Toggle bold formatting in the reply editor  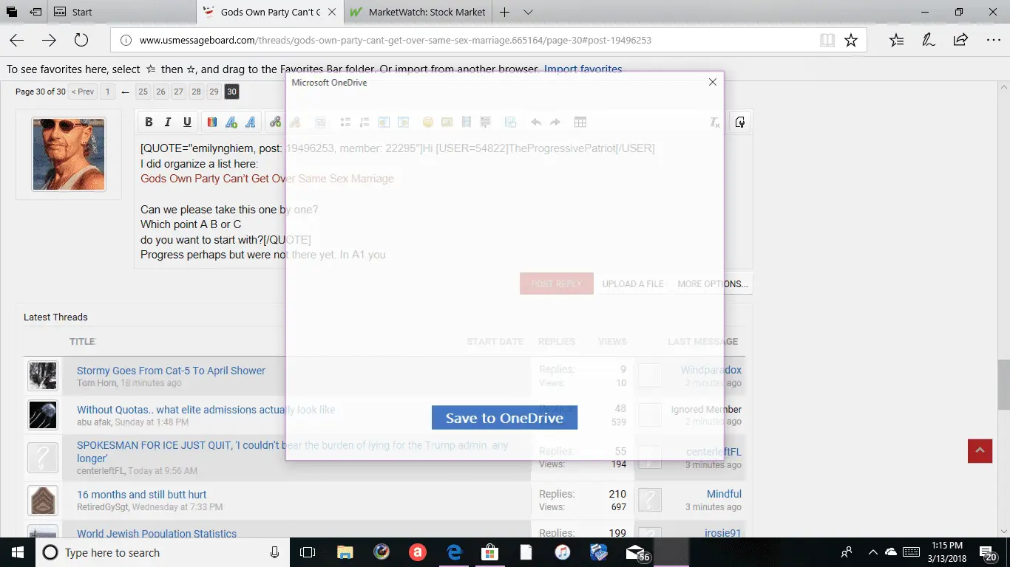click(x=149, y=123)
